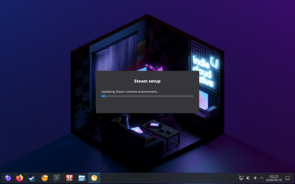Click the blue filled progress segment
Image resolution: width=295 pixels, height=184 pixels.
point(103,96)
